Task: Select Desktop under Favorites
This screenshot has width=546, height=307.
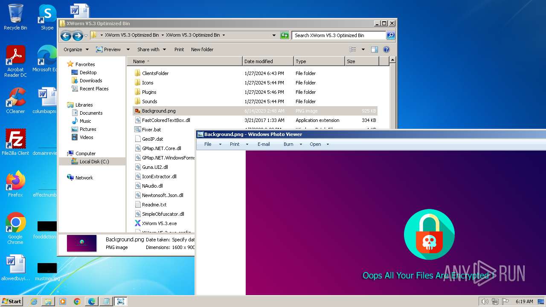Action: (x=88, y=72)
